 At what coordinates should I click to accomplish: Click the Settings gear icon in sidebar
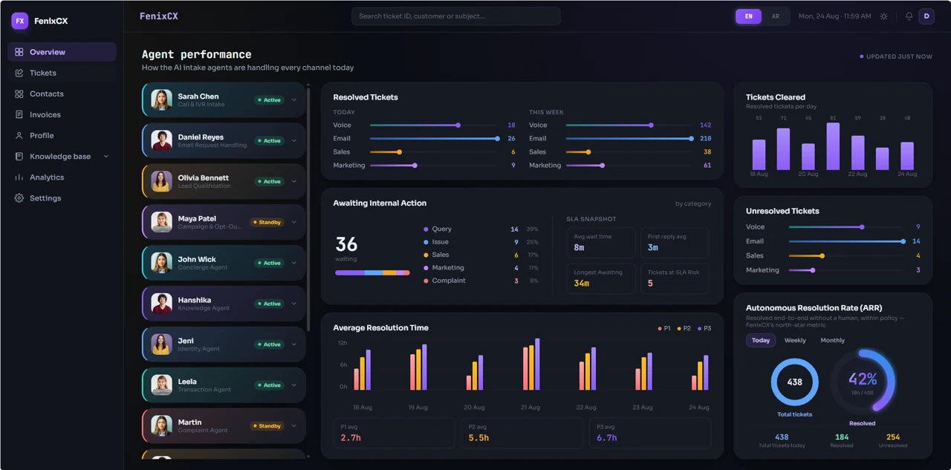(19, 198)
